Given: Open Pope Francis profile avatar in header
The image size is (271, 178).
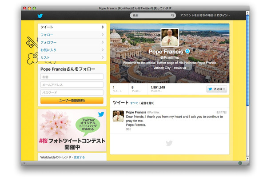Looking at the screenshot, I should coord(169,38).
